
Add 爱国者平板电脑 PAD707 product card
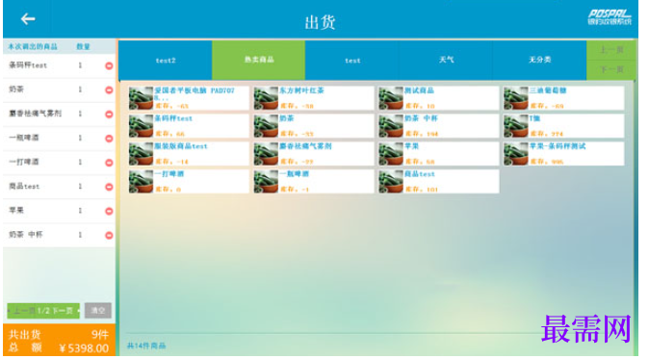pyautogui.click(x=189, y=98)
